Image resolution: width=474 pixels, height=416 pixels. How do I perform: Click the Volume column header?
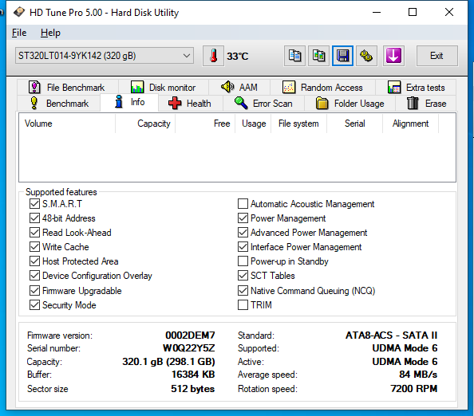(x=67, y=124)
